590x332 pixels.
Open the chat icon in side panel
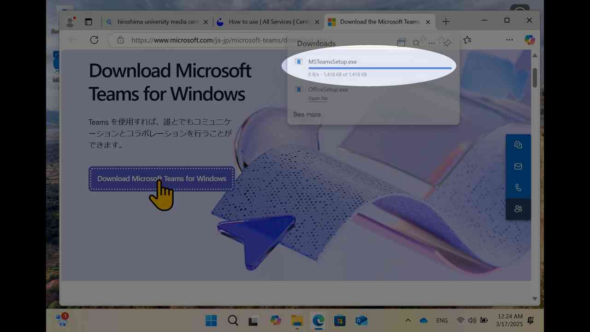click(x=518, y=145)
